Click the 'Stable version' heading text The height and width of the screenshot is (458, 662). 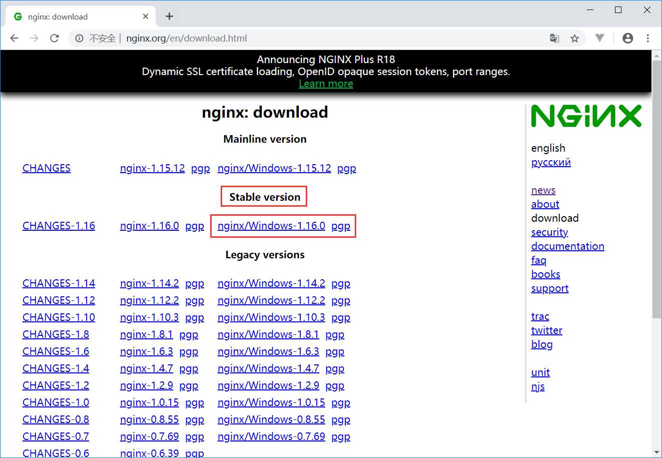265,197
